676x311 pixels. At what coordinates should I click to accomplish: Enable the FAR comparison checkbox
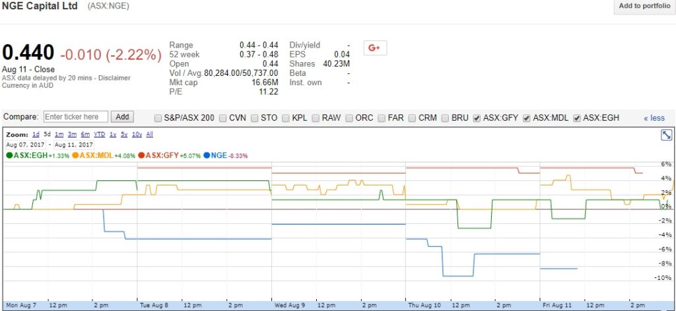[x=382, y=118]
